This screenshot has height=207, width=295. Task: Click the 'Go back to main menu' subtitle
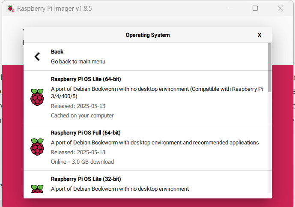point(78,62)
